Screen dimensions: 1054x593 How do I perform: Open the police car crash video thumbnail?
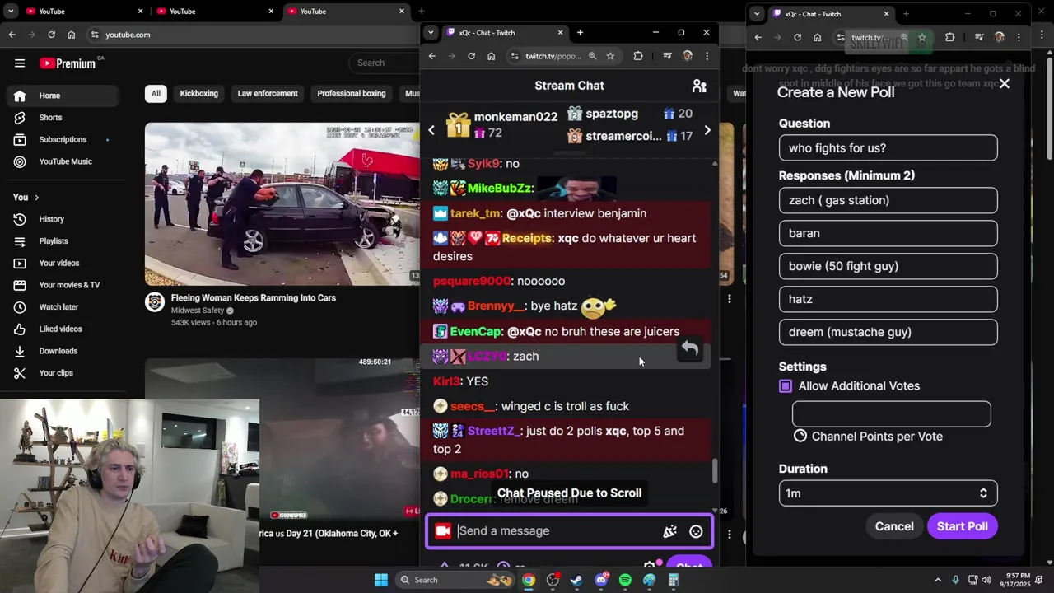click(282, 204)
